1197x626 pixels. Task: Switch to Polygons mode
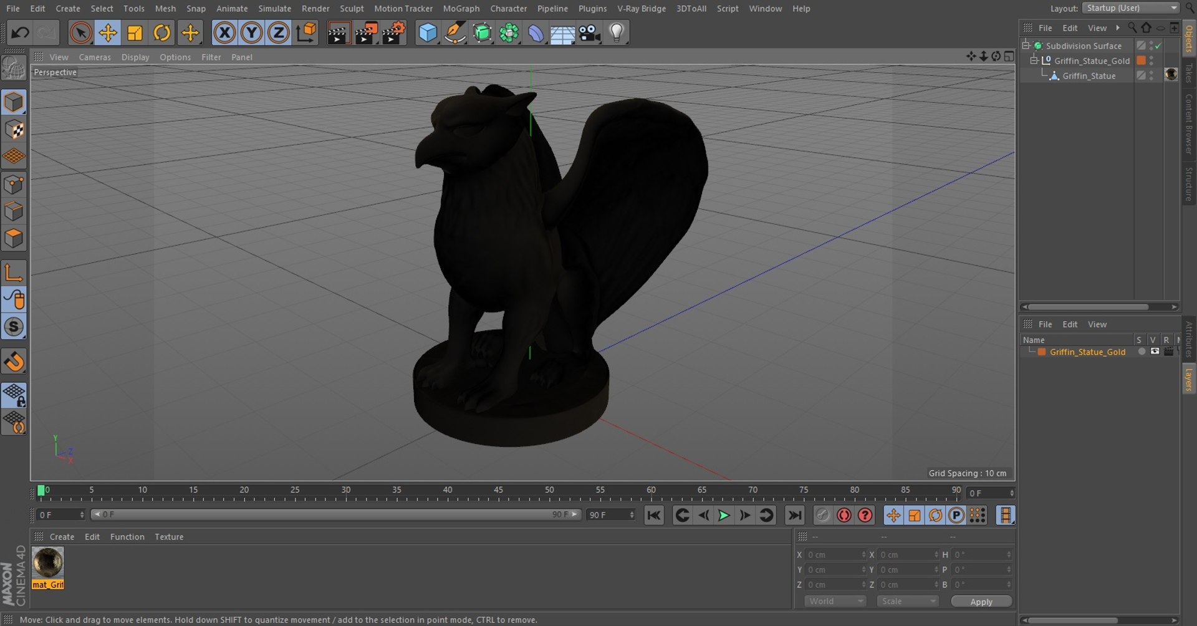14,238
